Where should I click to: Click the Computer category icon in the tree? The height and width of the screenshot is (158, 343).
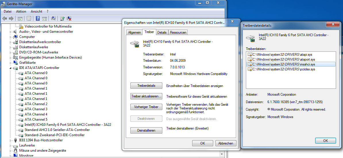pyautogui.click(x=15, y=37)
